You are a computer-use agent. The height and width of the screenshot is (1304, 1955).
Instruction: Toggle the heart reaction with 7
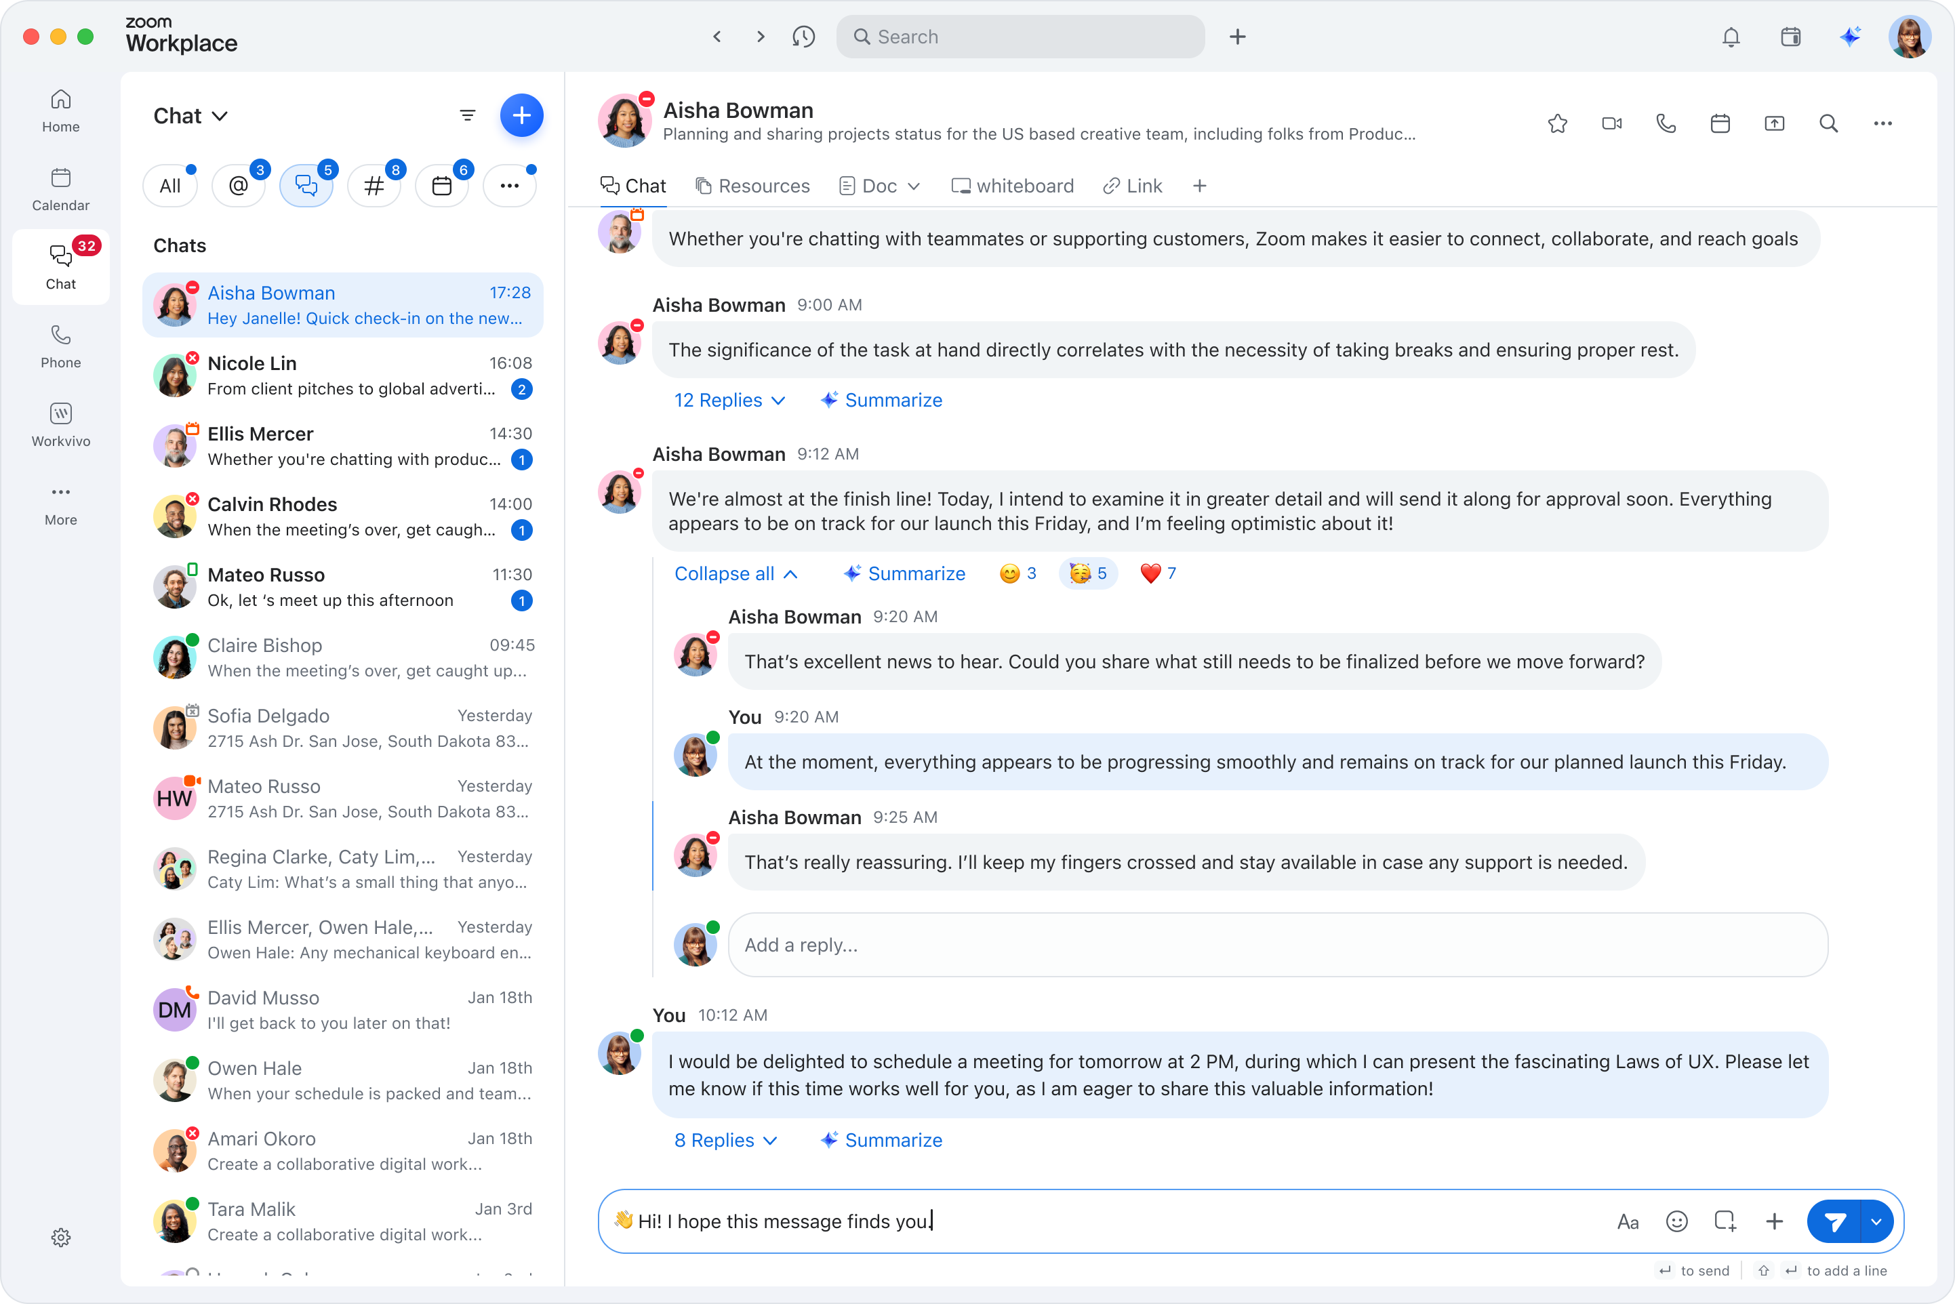click(x=1158, y=573)
